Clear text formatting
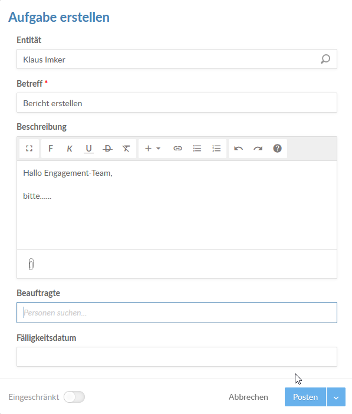352x414 pixels. pyautogui.click(x=126, y=149)
